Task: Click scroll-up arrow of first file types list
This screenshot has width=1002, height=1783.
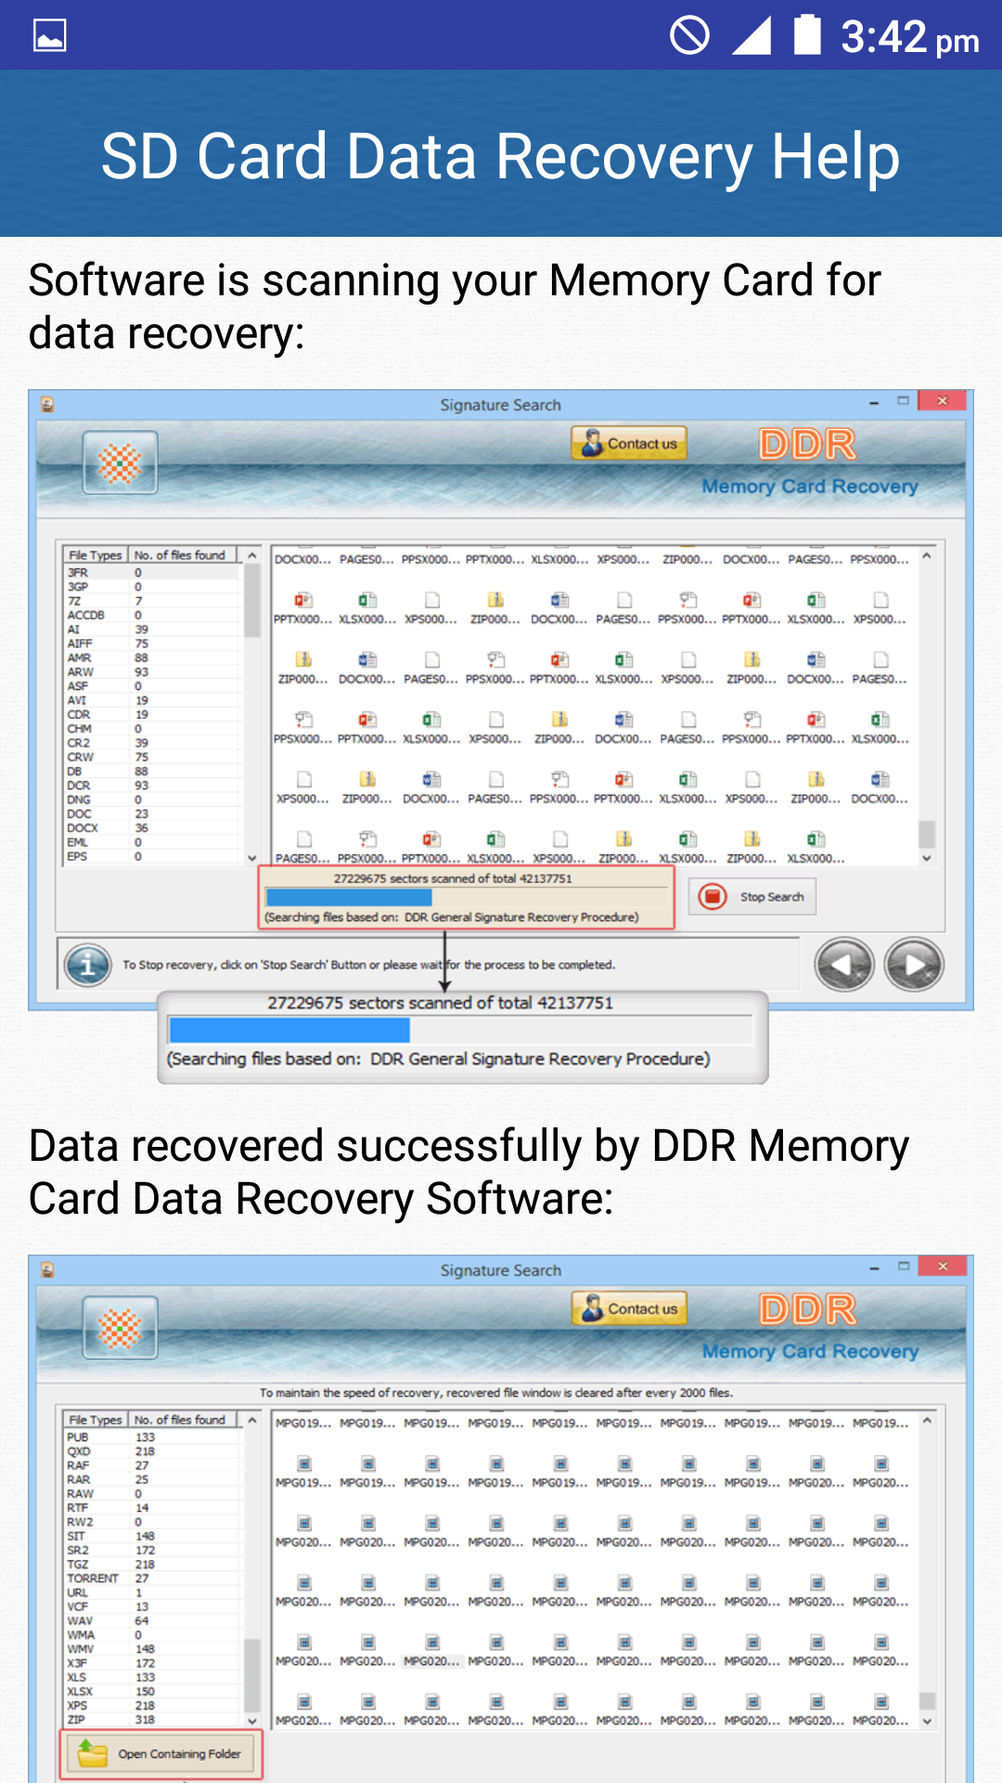Action: click(251, 555)
